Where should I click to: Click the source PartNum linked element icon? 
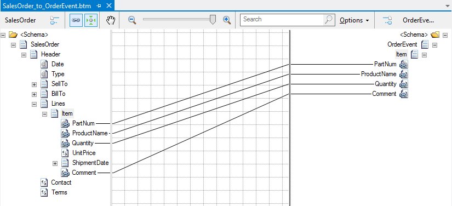coord(65,123)
